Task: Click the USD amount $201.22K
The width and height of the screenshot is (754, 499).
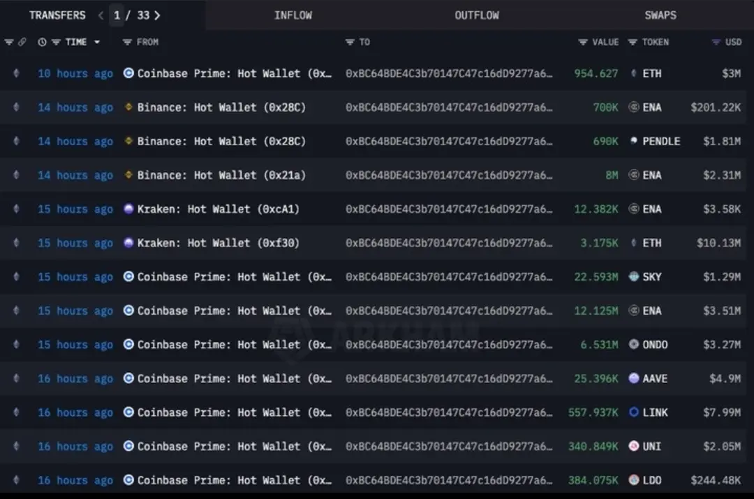Action: coord(716,107)
